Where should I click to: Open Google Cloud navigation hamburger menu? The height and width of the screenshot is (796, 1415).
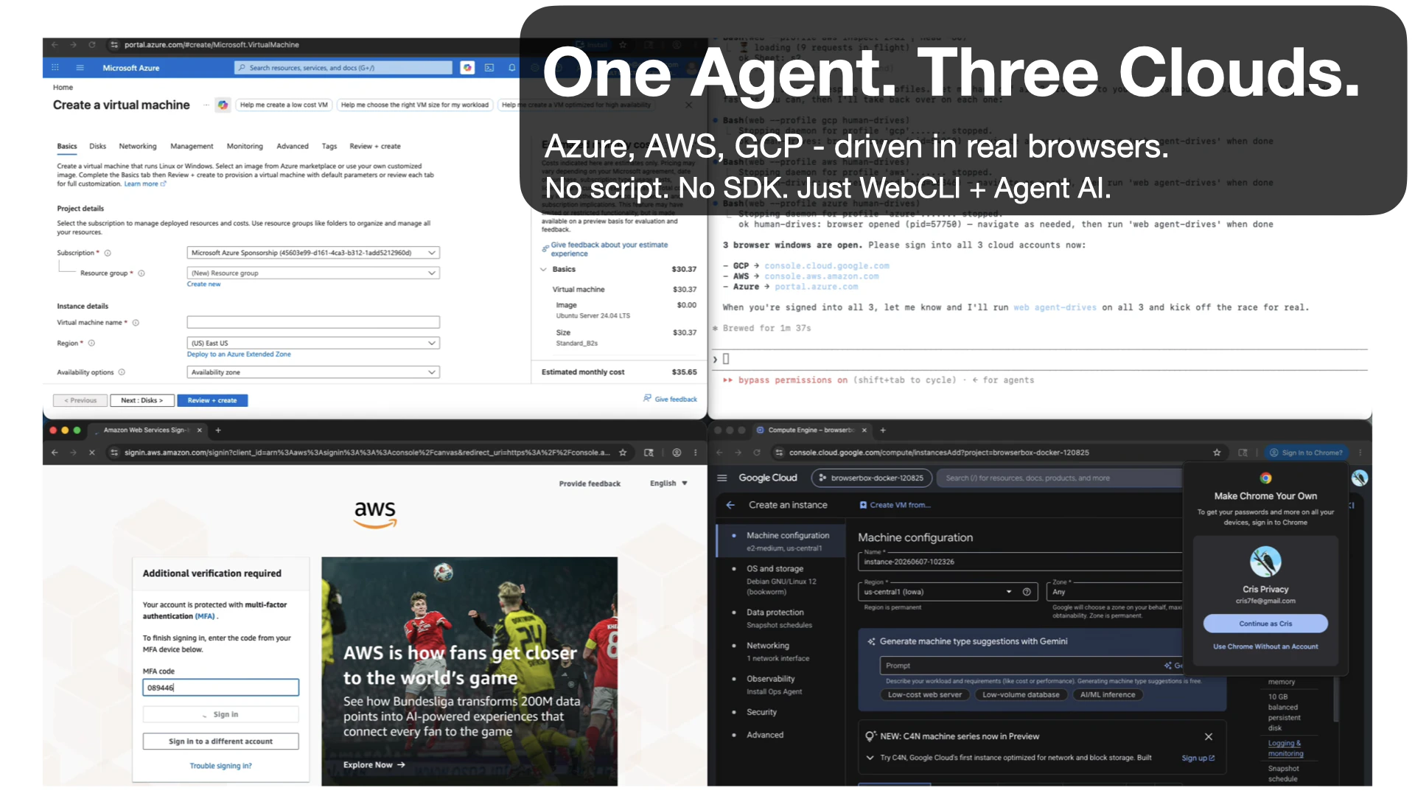point(722,478)
